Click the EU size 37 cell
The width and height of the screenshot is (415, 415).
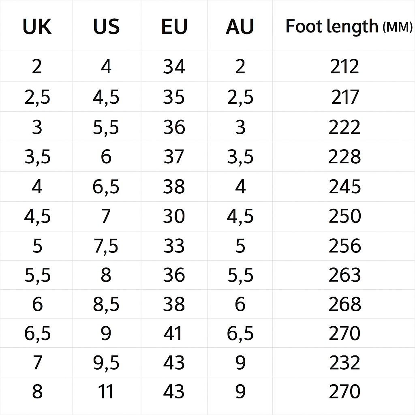174,157
